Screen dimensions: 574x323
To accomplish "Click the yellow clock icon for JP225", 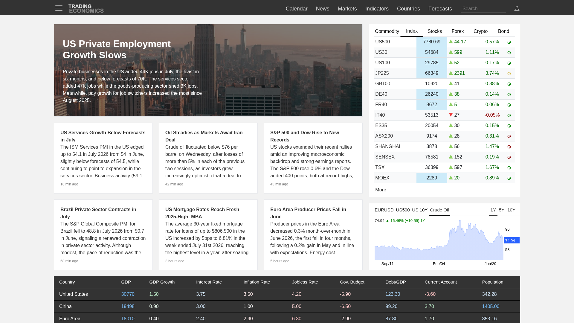I will pyautogui.click(x=509, y=74).
